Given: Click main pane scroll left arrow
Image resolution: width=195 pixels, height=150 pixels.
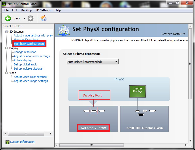Looking at the screenshot, I should click(57, 145).
